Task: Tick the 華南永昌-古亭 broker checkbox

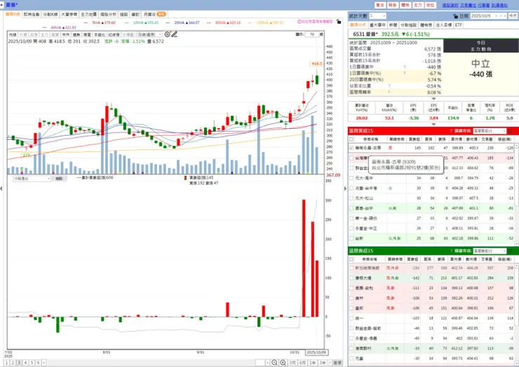Action: coord(351,148)
